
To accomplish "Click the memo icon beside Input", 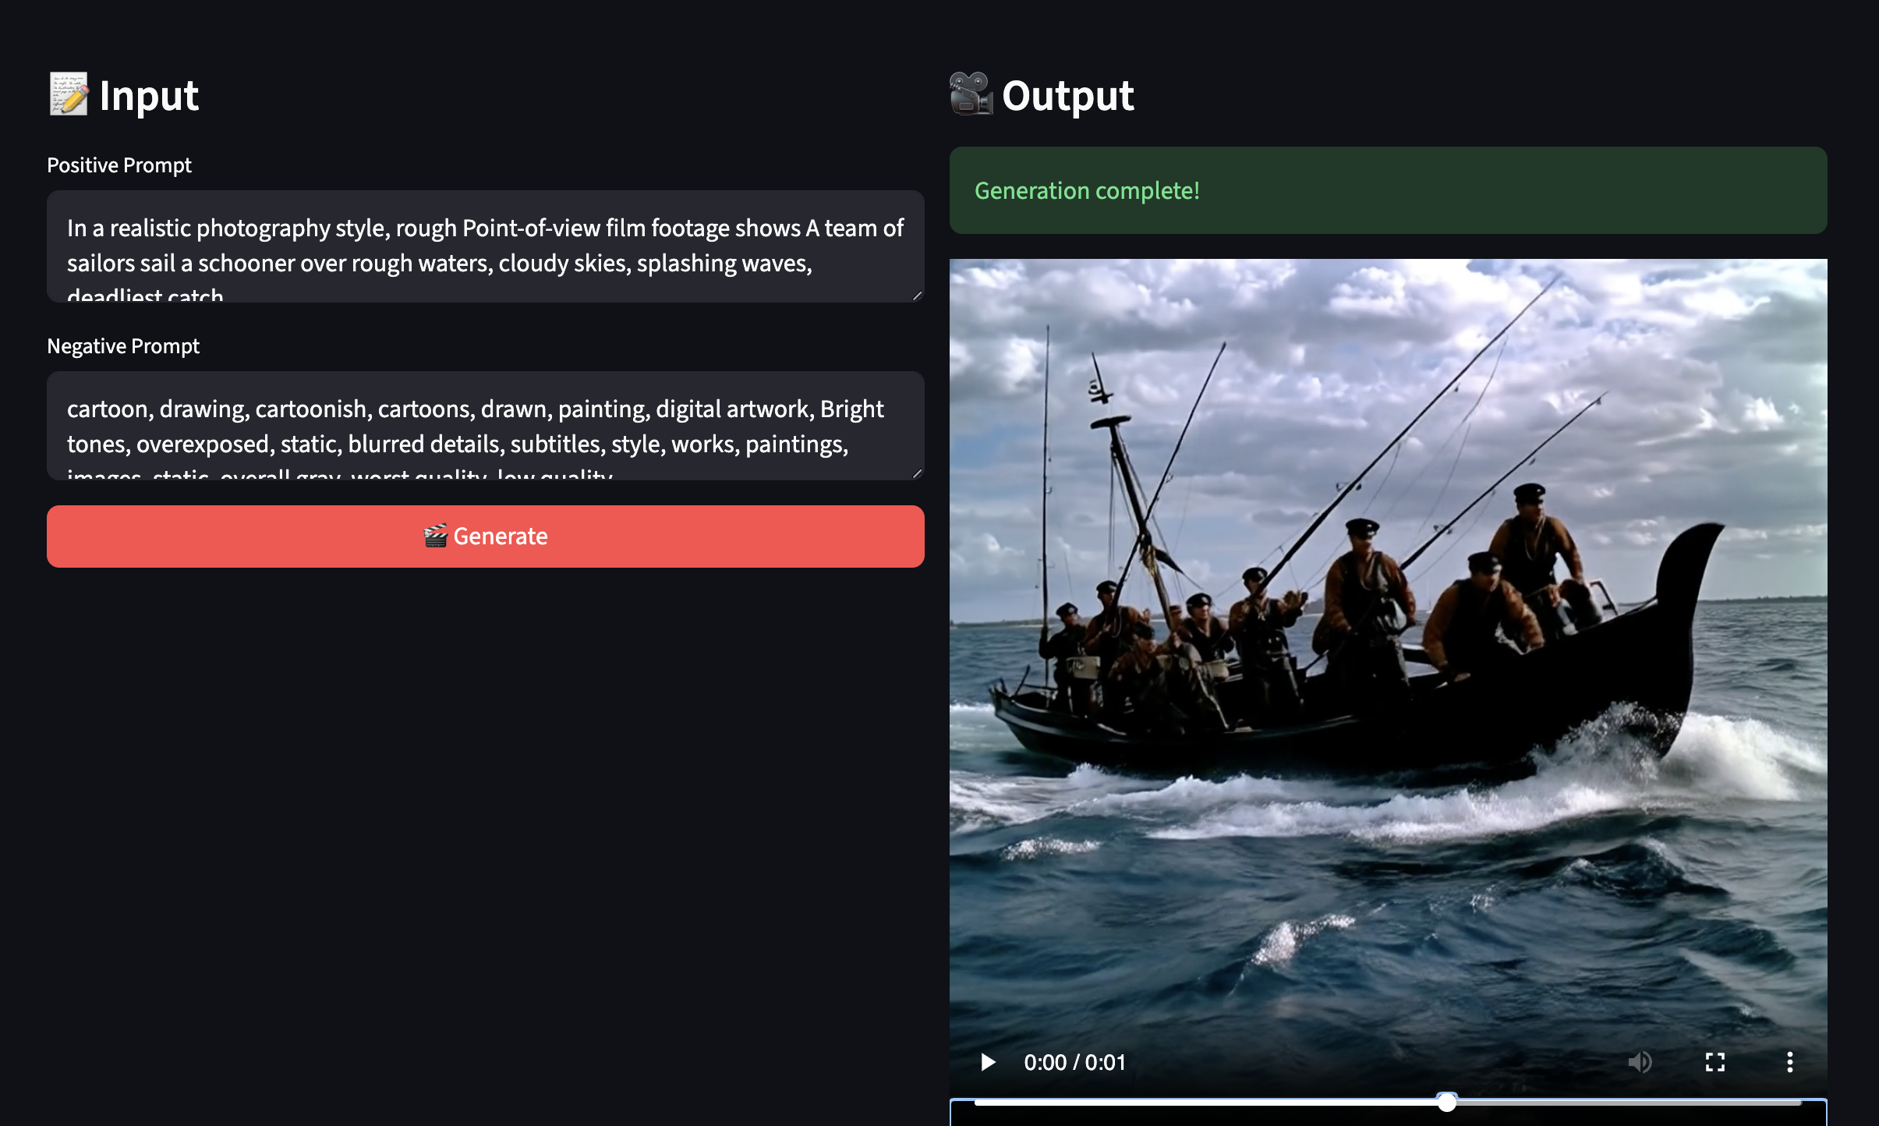I will [x=69, y=94].
